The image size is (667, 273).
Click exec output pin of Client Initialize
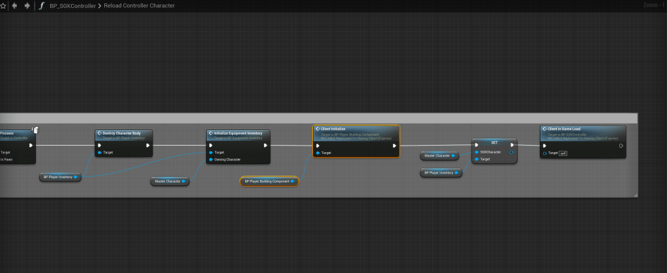394,146
